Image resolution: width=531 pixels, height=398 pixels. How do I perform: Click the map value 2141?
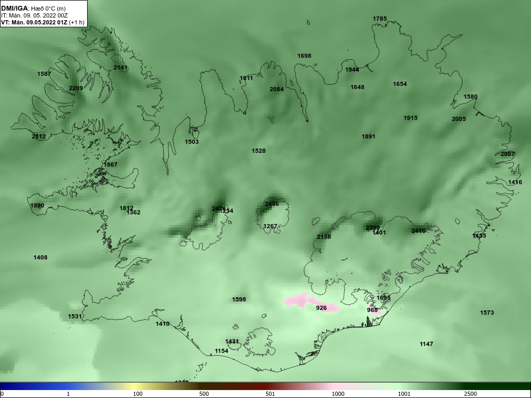pos(120,68)
